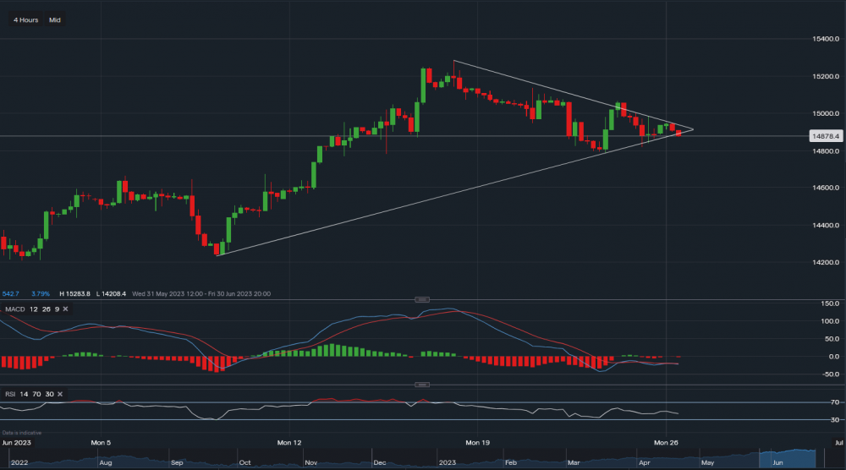Click the MACD 26 slow period value
The image size is (846, 470).
click(45, 309)
